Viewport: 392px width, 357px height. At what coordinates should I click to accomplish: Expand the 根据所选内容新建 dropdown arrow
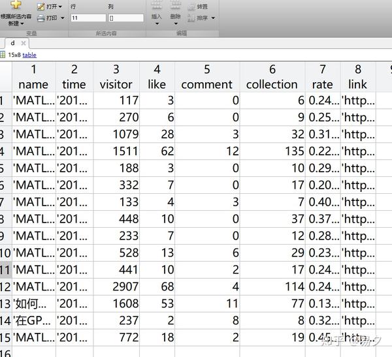pyautogui.click(x=22, y=24)
